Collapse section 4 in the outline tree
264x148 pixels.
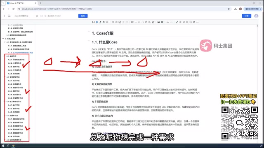pos(3,39)
